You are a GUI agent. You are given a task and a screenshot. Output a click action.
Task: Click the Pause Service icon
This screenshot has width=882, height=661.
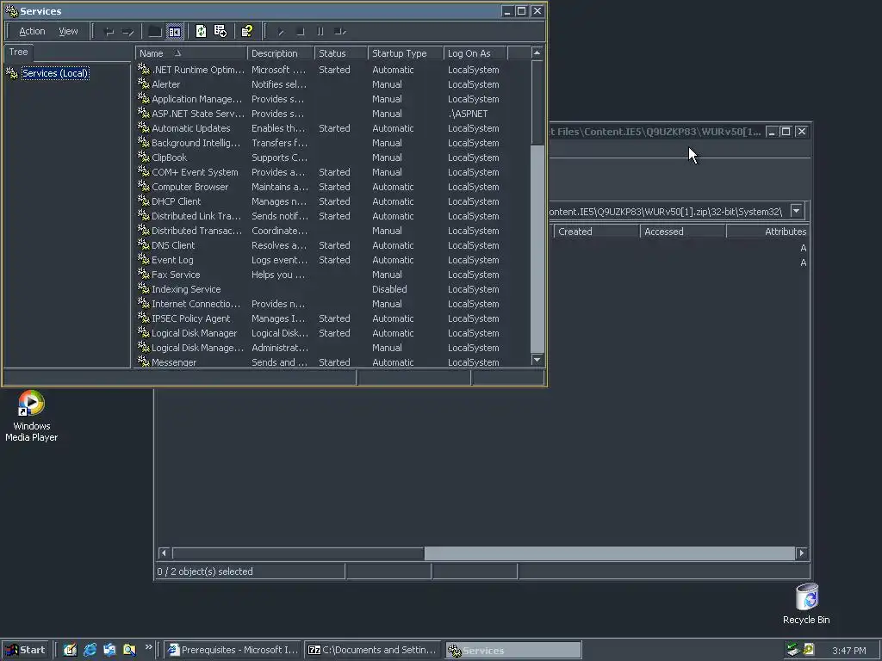(320, 32)
